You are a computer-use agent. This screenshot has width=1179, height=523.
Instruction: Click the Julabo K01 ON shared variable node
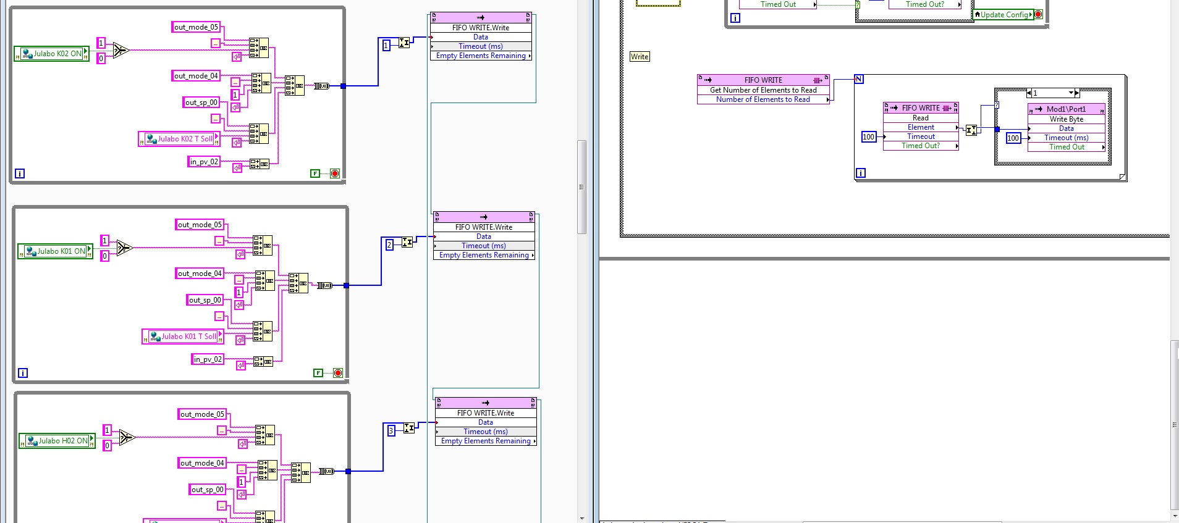tap(56, 251)
